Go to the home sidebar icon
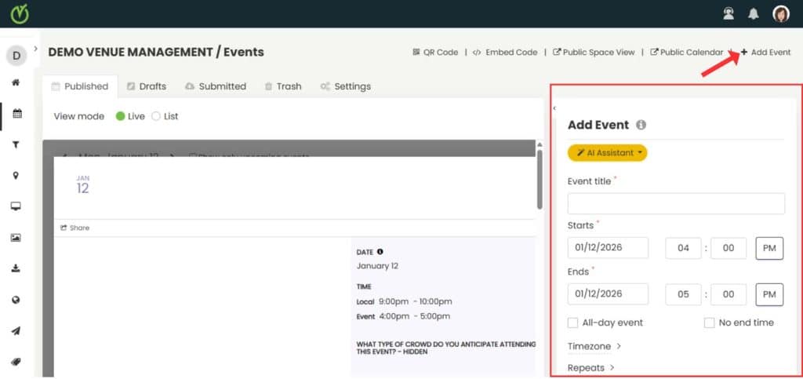 [x=16, y=82]
